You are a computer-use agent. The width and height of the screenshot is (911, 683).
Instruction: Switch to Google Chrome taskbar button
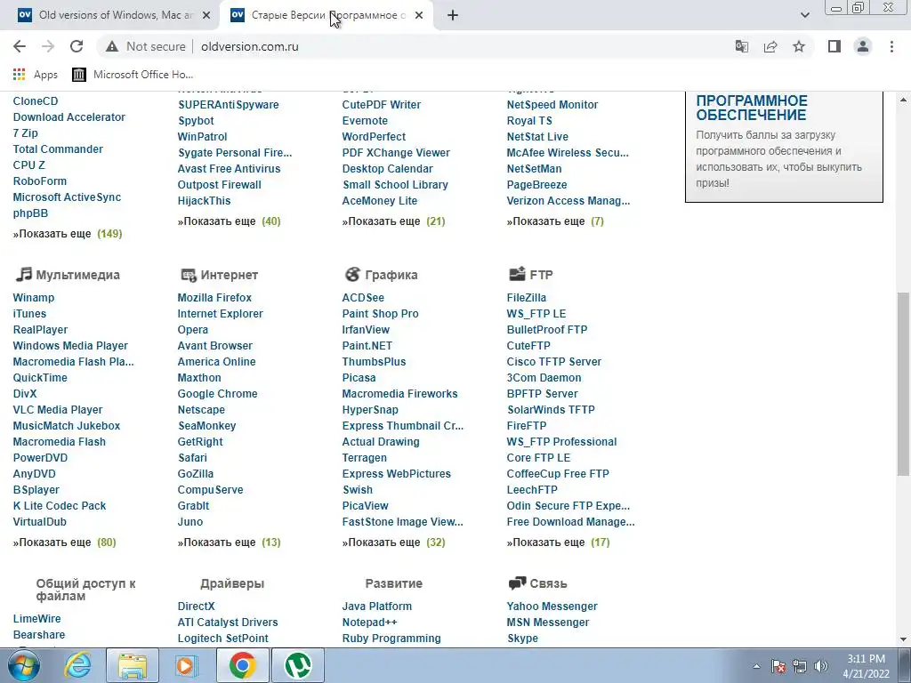(242, 665)
